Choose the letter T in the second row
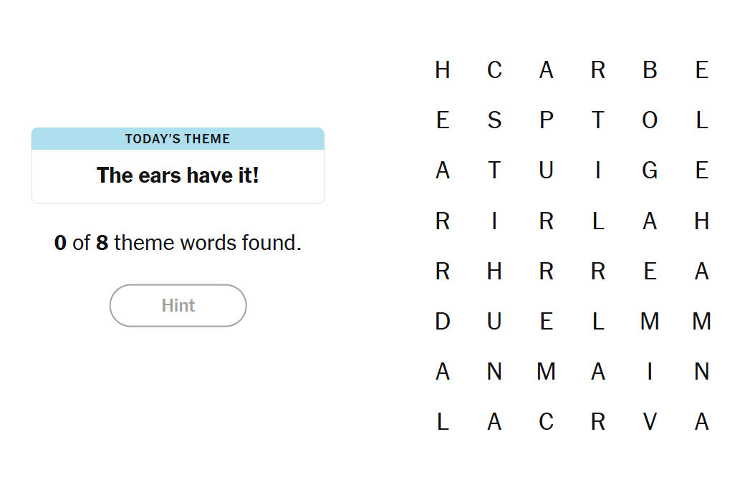This screenshot has height=500, width=755. coord(598,120)
